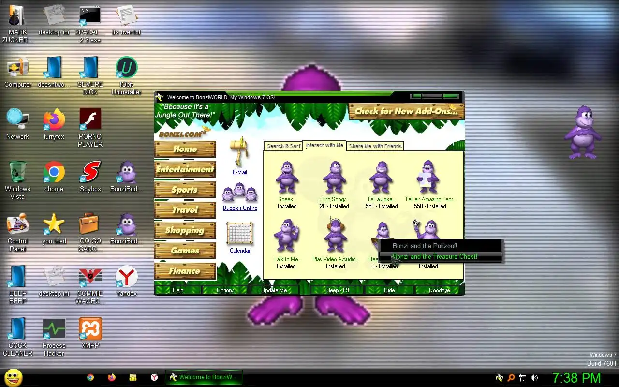Select the GO GO GADG briefcase icon
The image size is (619, 387).
coord(90,225)
